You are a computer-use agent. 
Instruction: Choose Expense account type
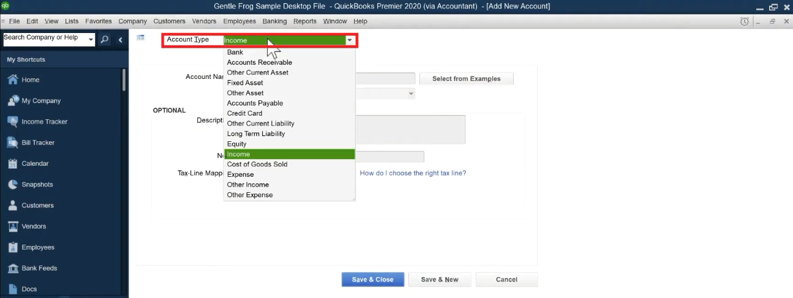(290, 174)
